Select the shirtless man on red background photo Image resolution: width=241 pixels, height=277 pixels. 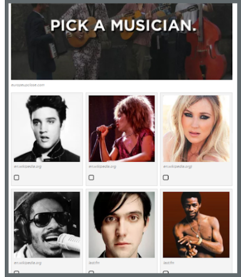coord(196,225)
